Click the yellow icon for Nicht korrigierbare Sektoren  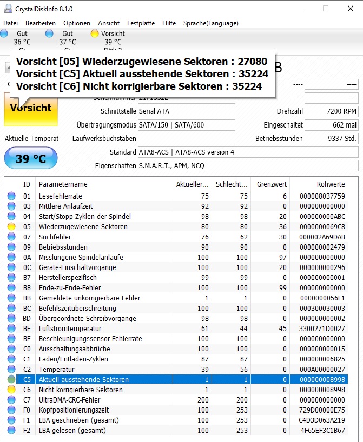point(11,390)
